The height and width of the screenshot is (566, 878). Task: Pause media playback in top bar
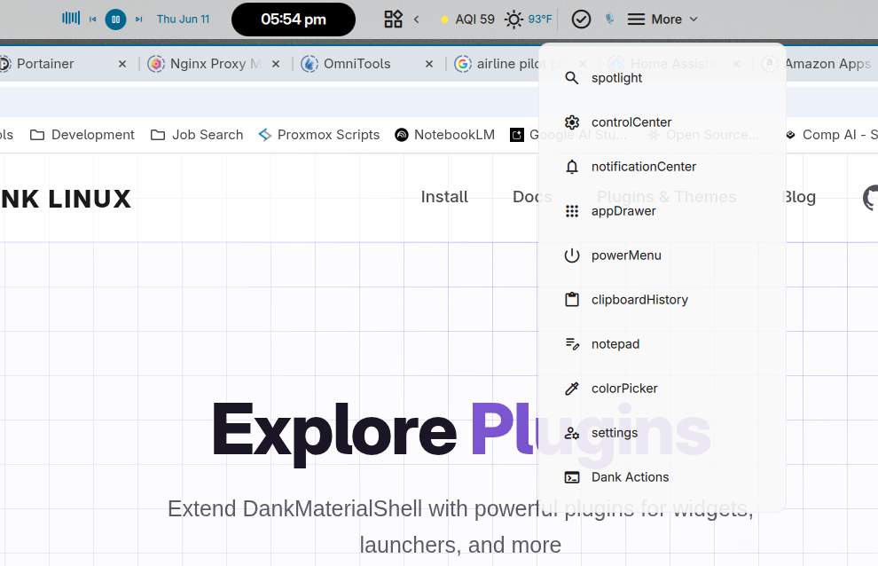coord(115,19)
